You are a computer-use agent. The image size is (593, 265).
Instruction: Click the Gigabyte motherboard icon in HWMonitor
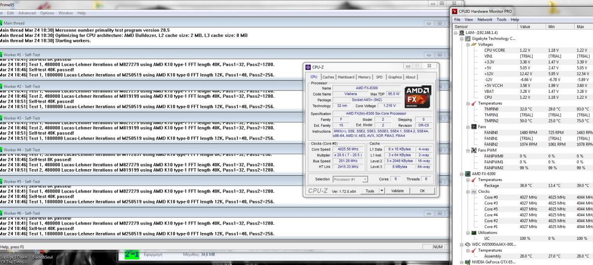[x=468, y=38]
